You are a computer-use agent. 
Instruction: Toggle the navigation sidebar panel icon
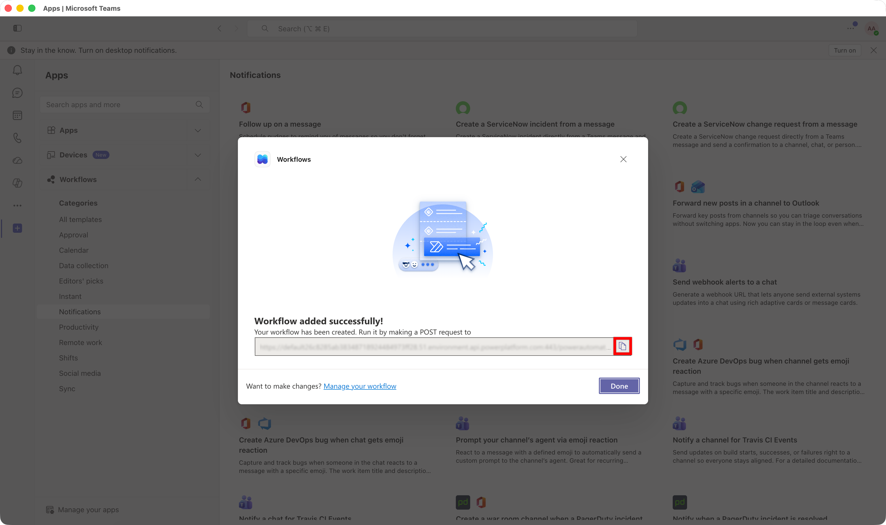click(x=17, y=28)
